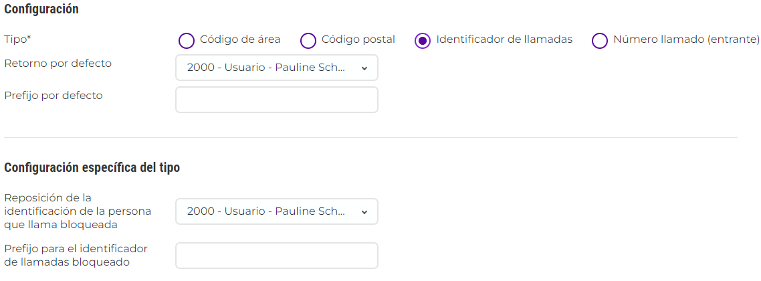Open the "Retorno por defecto" dropdown
The height and width of the screenshot is (281, 761).
[267, 68]
